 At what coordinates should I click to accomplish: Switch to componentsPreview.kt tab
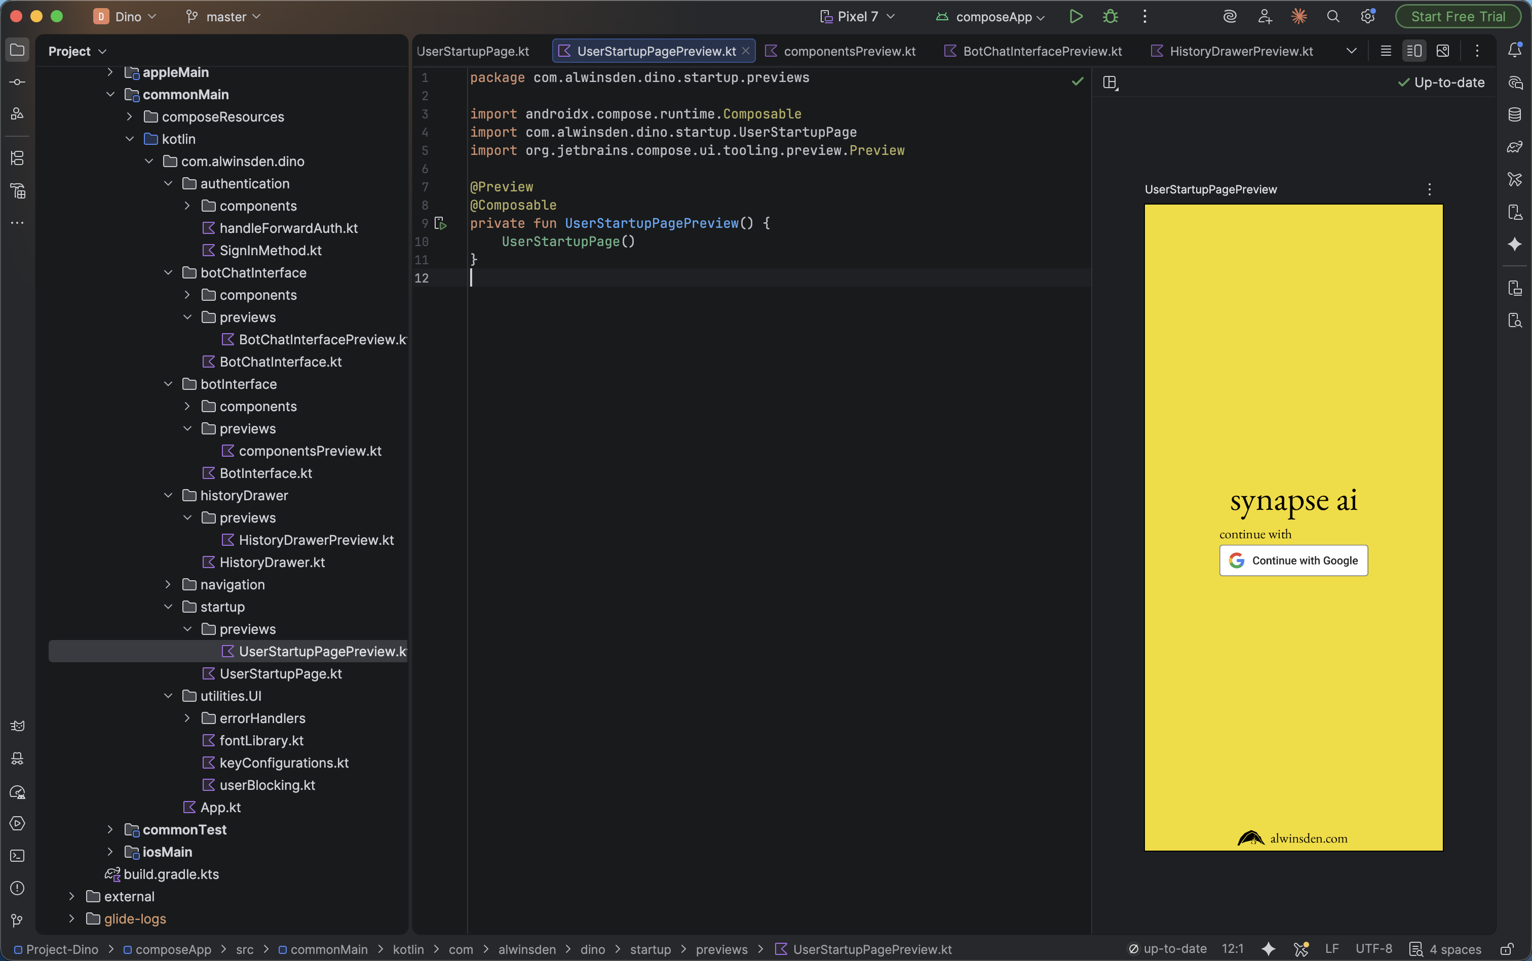(849, 51)
